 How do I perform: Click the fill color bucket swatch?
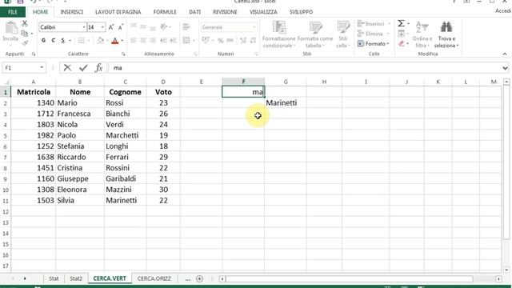point(100,41)
